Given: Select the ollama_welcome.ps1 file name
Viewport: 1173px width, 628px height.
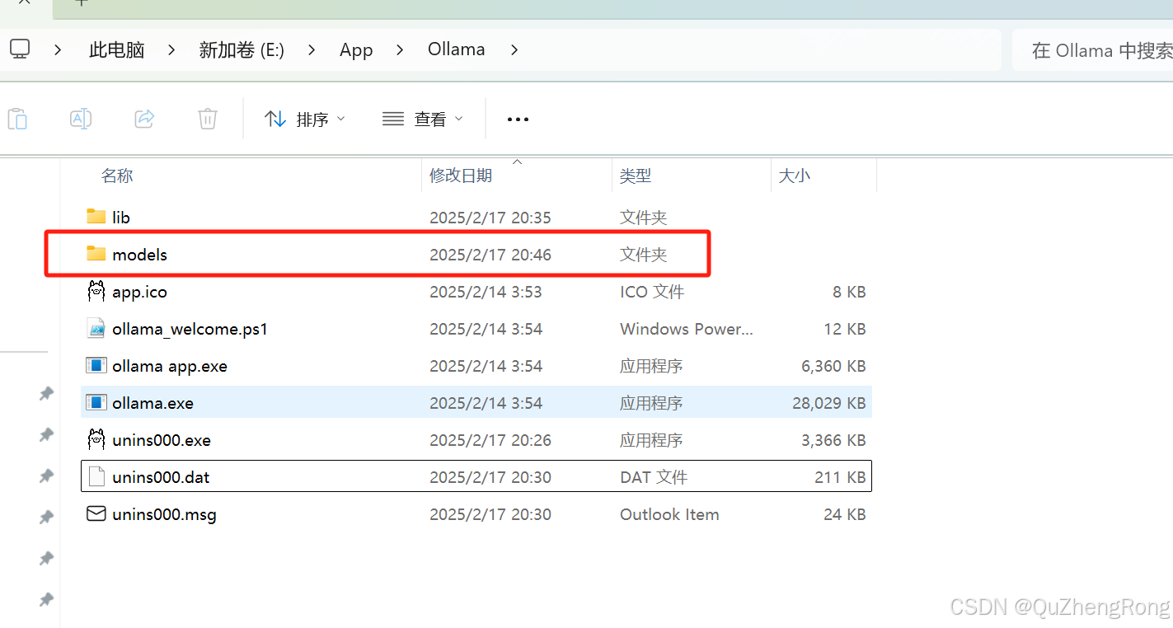Looking at the screenshot, I should pyautogui.click(x=190, y=329).
